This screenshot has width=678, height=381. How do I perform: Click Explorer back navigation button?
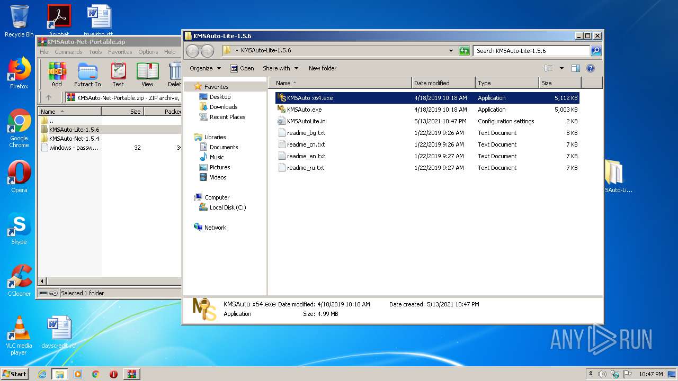click(192, 51)
